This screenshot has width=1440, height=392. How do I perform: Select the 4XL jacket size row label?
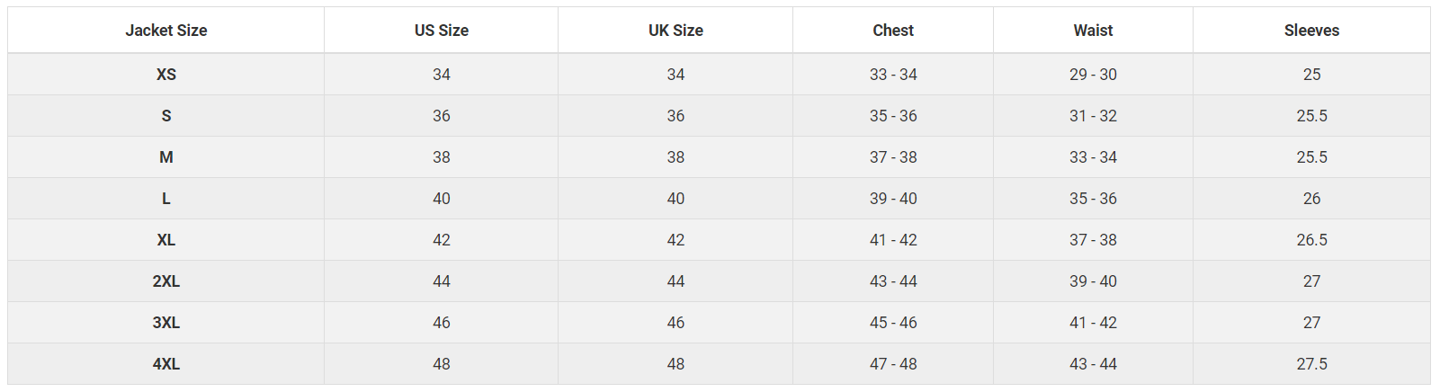pos(166,364)
